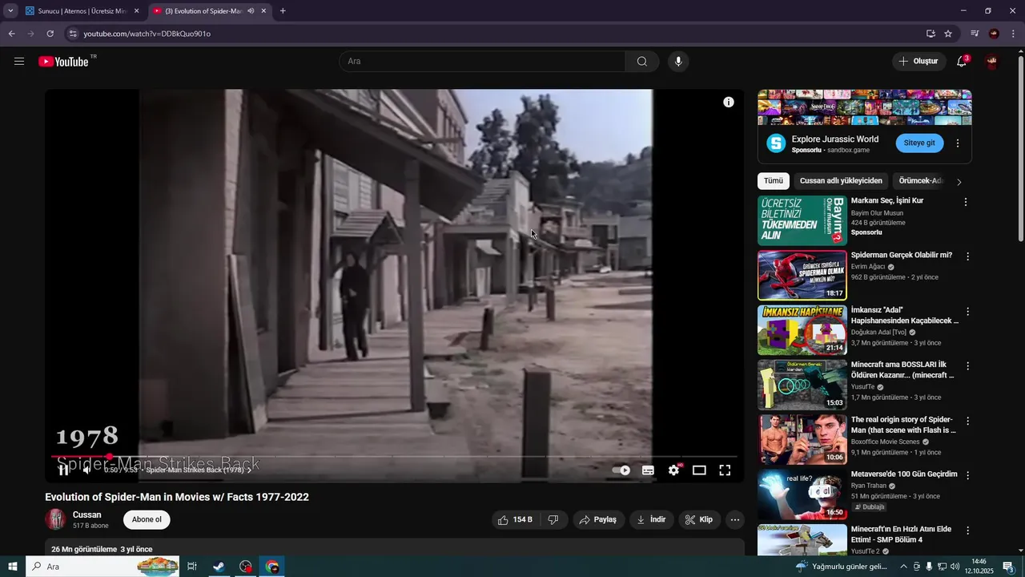Click the İndir download button
This screenshot has height=577, width=1025.
point(652,520)
